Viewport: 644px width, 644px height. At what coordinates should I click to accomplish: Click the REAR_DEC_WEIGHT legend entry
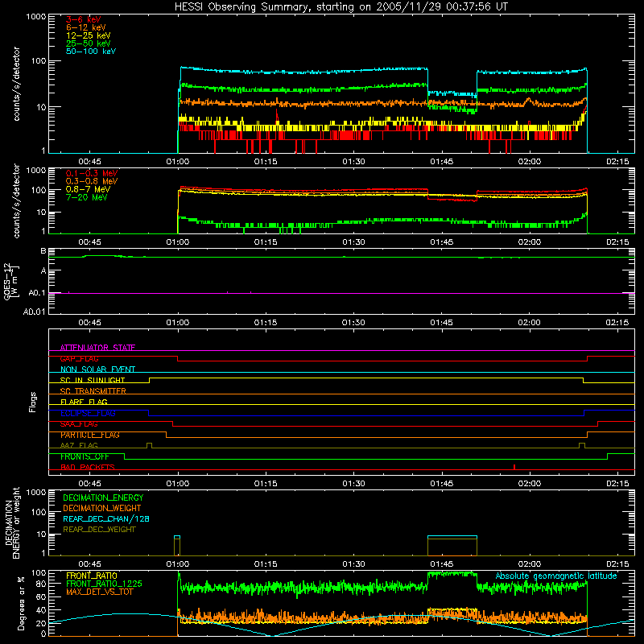99,530
